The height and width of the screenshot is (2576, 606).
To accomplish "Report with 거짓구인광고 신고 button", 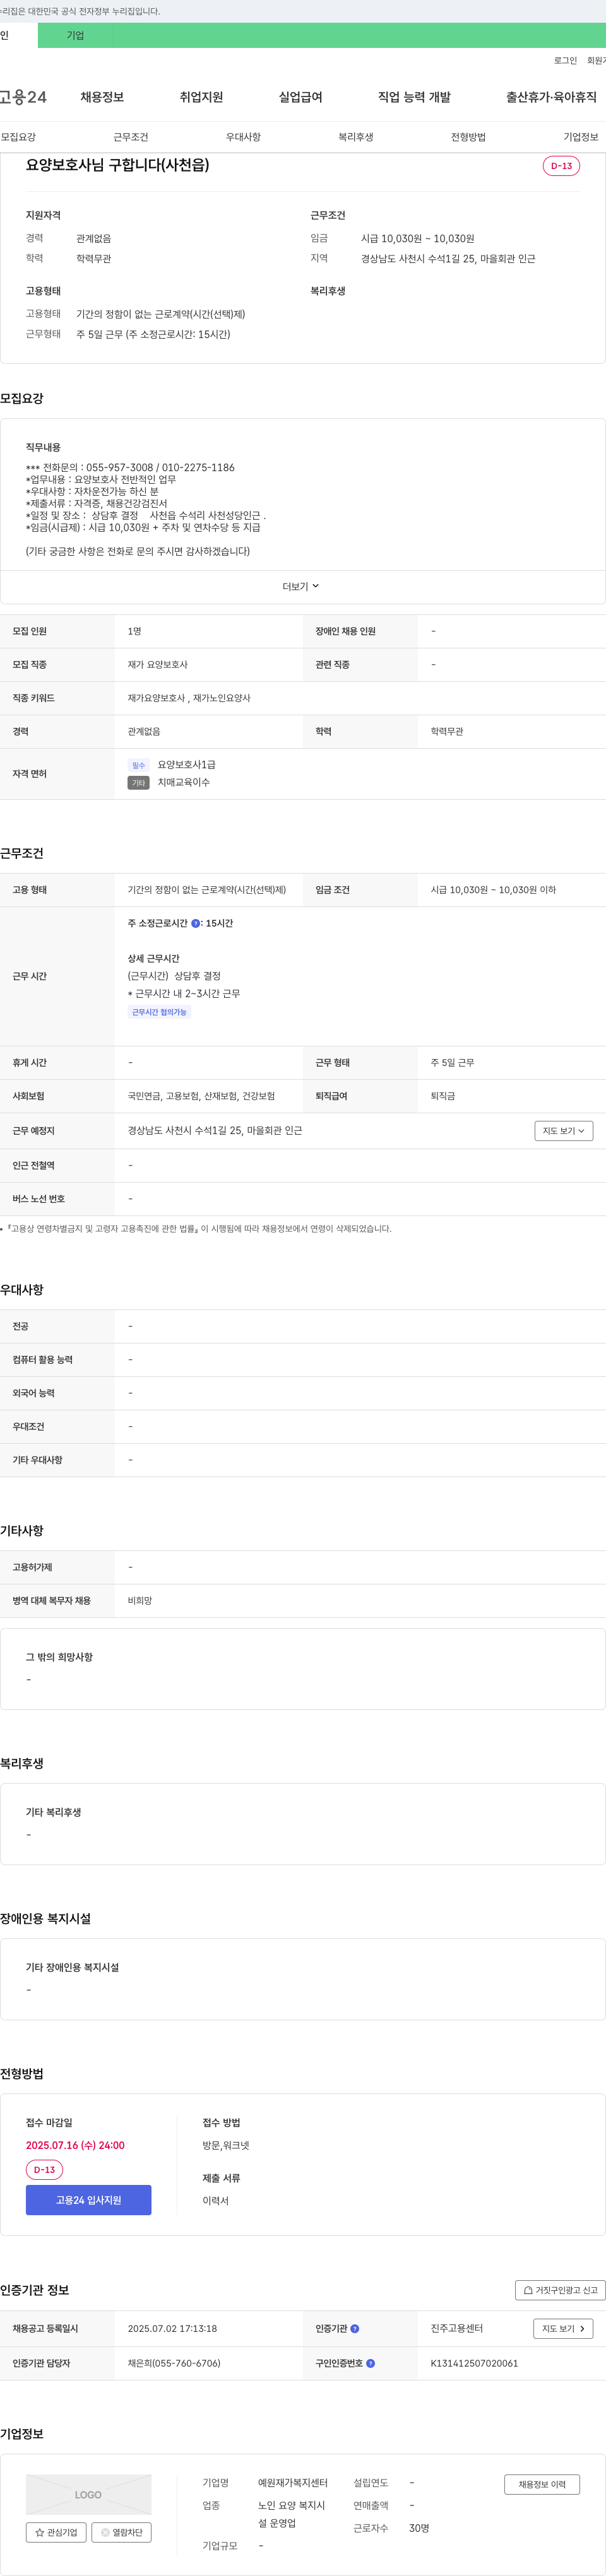I will click(x=560, y=2290).
